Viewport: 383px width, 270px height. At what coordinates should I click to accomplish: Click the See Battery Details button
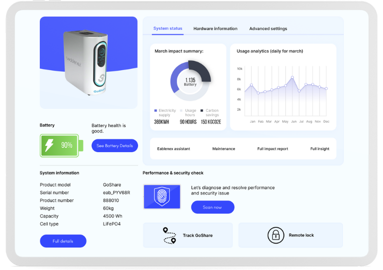[114, 145]
